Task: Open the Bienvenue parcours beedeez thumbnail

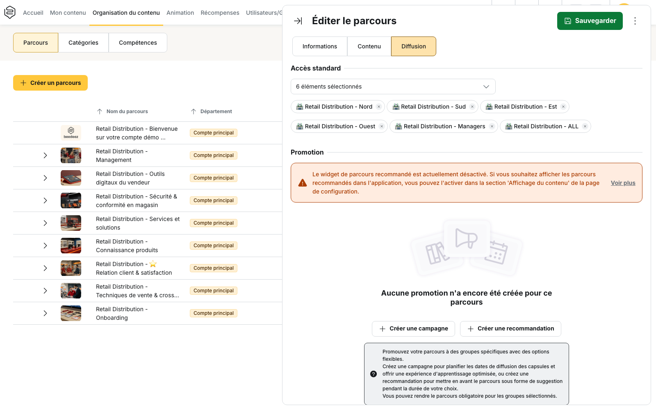Action: [x=71, y=133]
